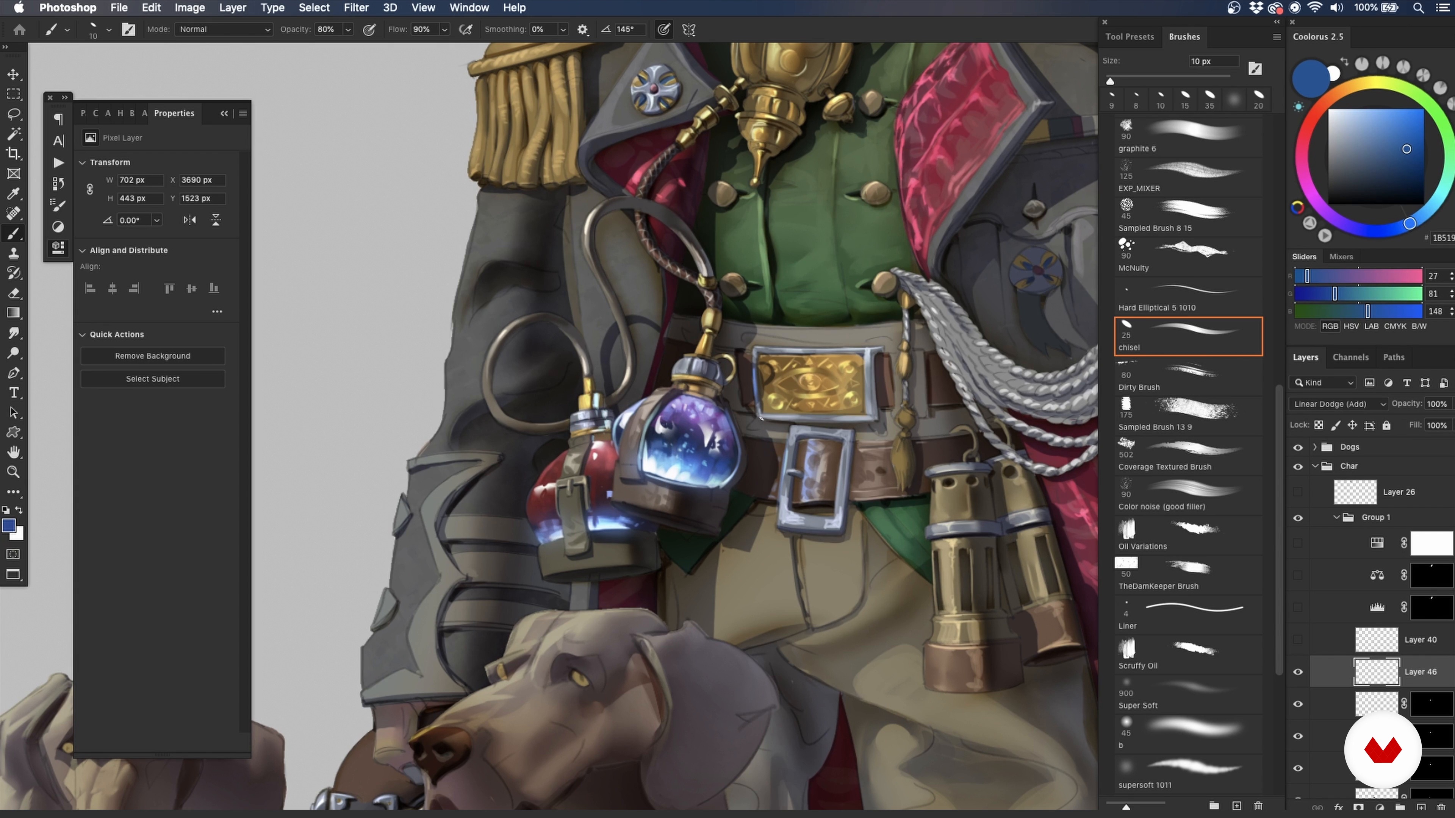This screenshot has height=818, width=1455.
Task: Click more options ellipsis in Align section
Action: pyautogui.click(x=217, y=312)
